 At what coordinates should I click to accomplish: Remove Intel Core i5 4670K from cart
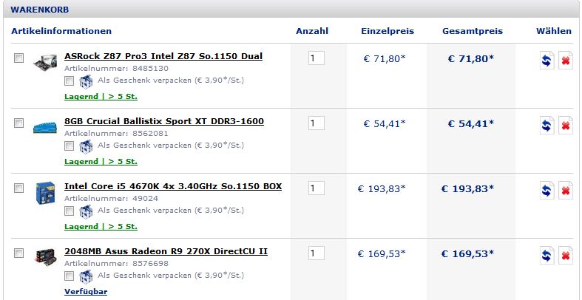point(565,191)
